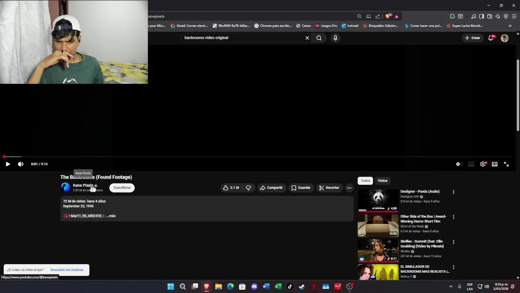Clear the YouTube search box with X
Image resolution: width=520 pixels, height=293 pixels.
click(307, 38)
